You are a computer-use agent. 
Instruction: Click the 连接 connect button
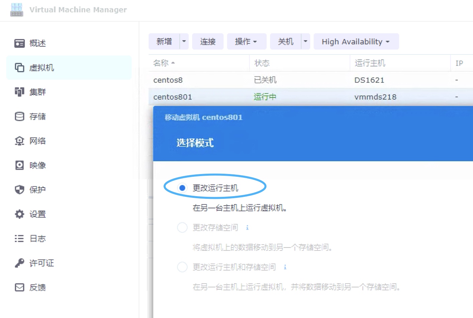[208, 42]
